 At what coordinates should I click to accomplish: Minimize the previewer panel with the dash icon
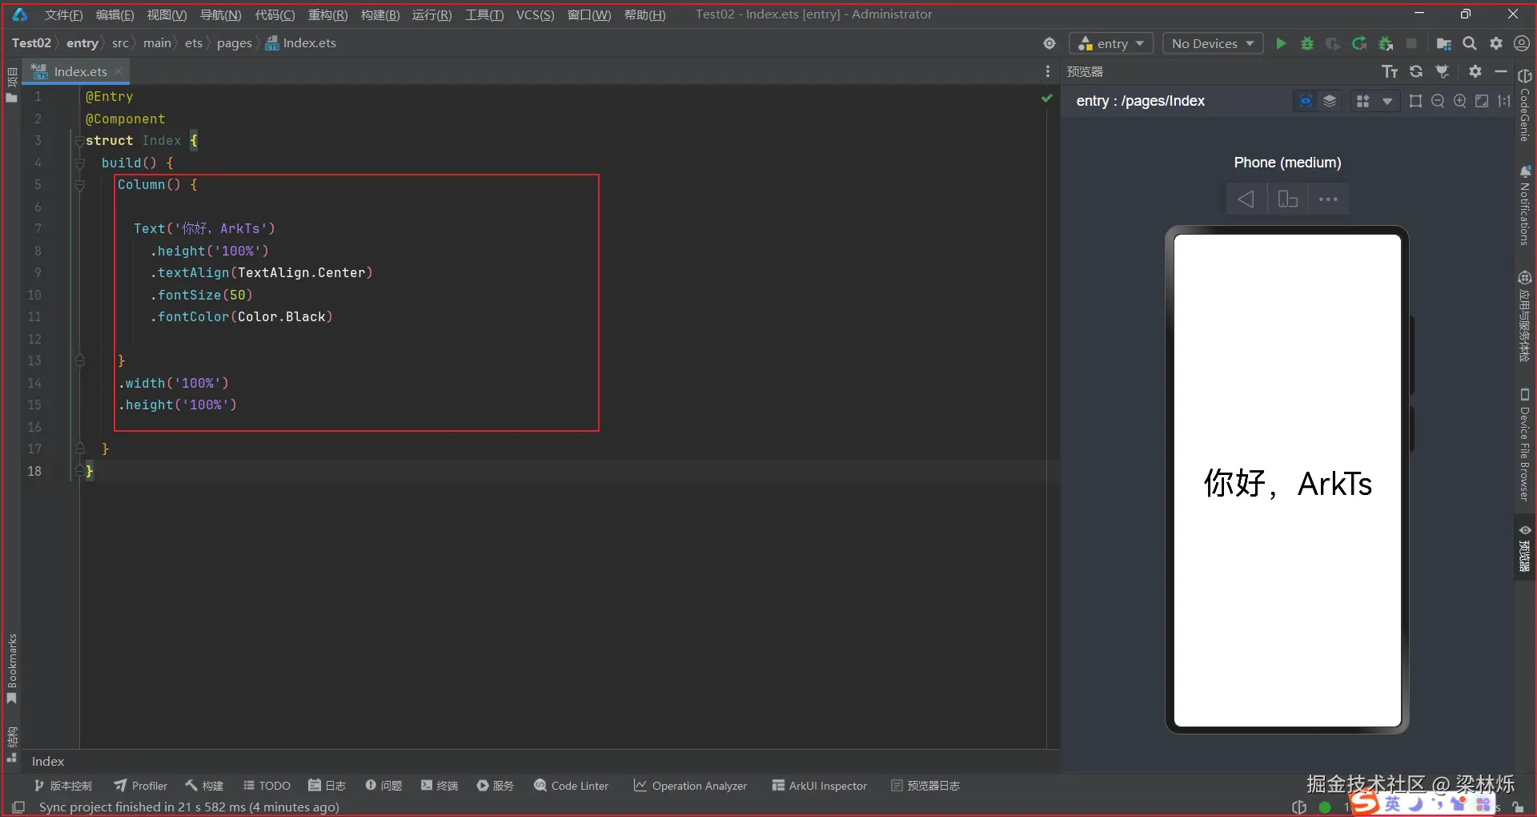(x=1501, y=71)
